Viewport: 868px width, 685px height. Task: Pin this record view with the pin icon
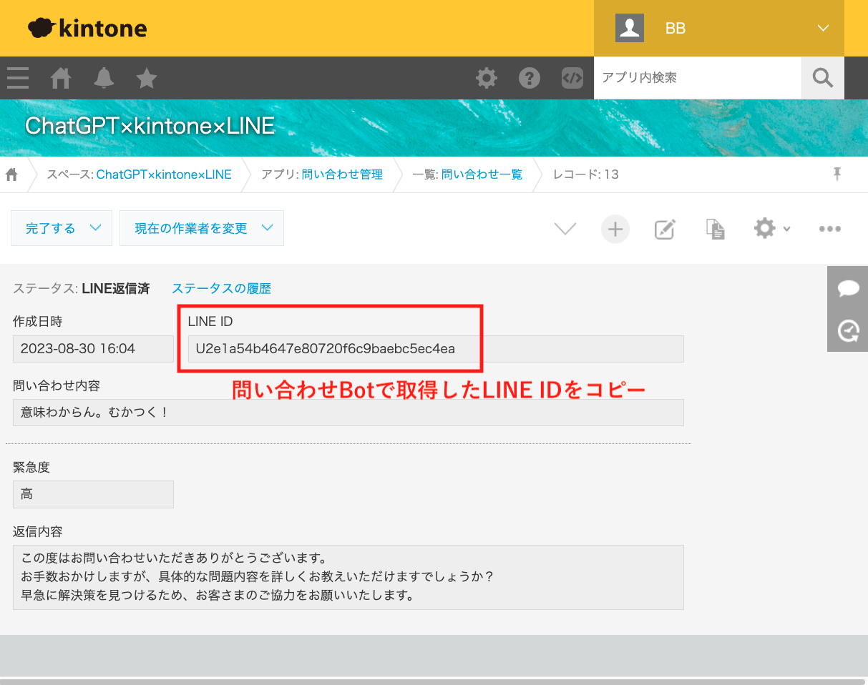coord(836,174)
